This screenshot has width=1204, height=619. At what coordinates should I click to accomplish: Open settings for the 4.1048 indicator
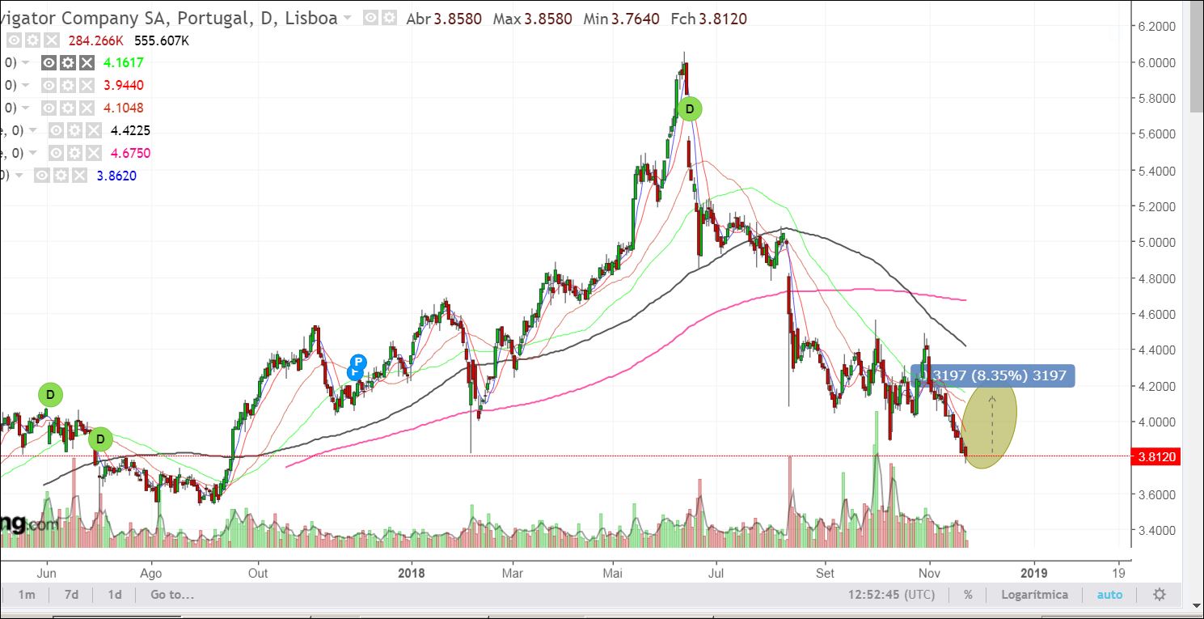(68, 108)
